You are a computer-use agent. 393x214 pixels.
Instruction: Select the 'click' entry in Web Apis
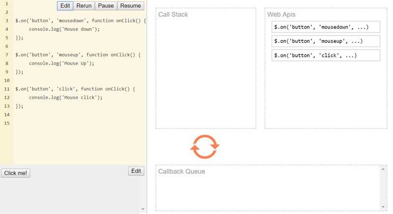[x=326, y=55]
